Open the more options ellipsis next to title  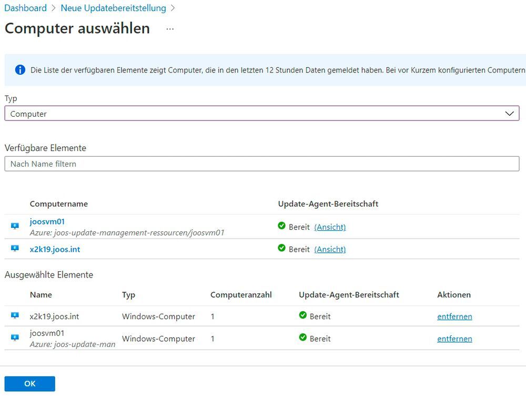tap(170, 29)
